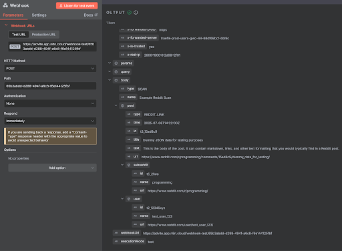Screen dimensions: 342x251
Task: Select the x-real-ip key
Action: [x=134, y=55]
